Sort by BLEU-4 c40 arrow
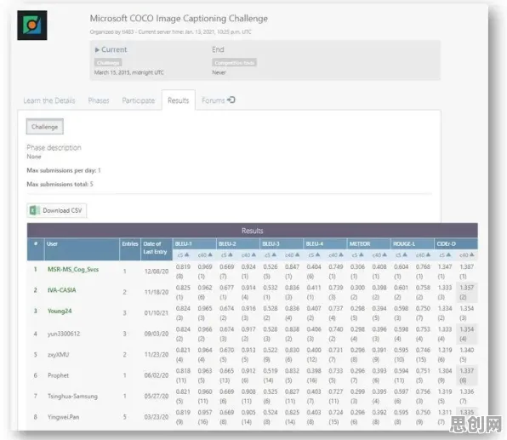 point(341,255)
